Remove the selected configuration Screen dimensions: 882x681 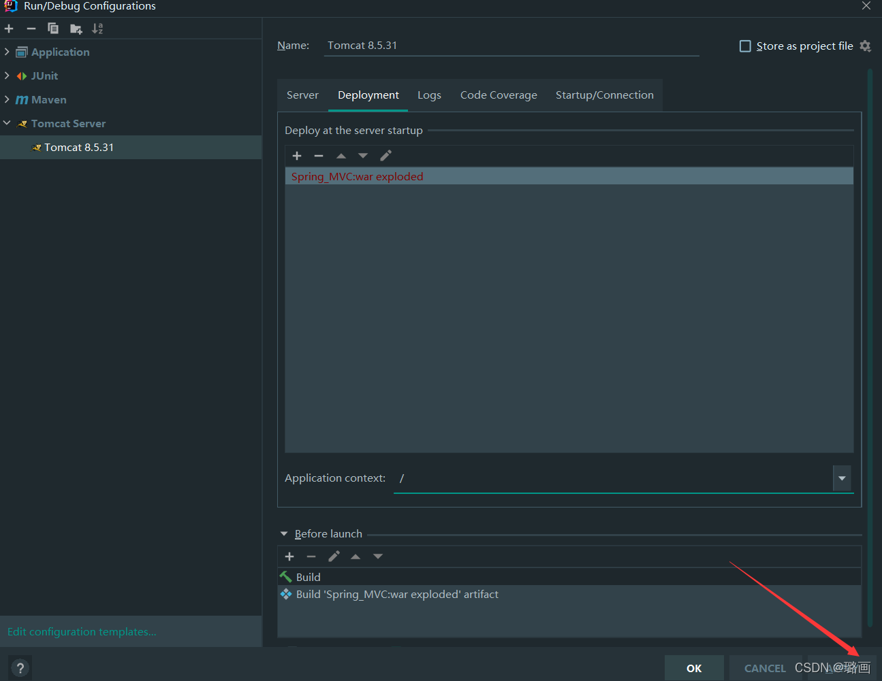pos(31,29)
